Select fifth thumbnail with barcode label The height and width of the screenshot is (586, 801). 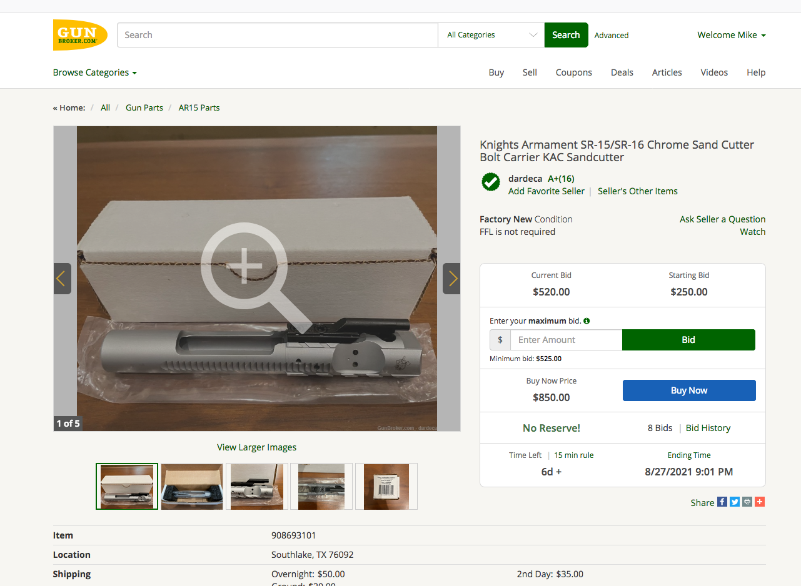pyautogui.click(x=386, y=486)
